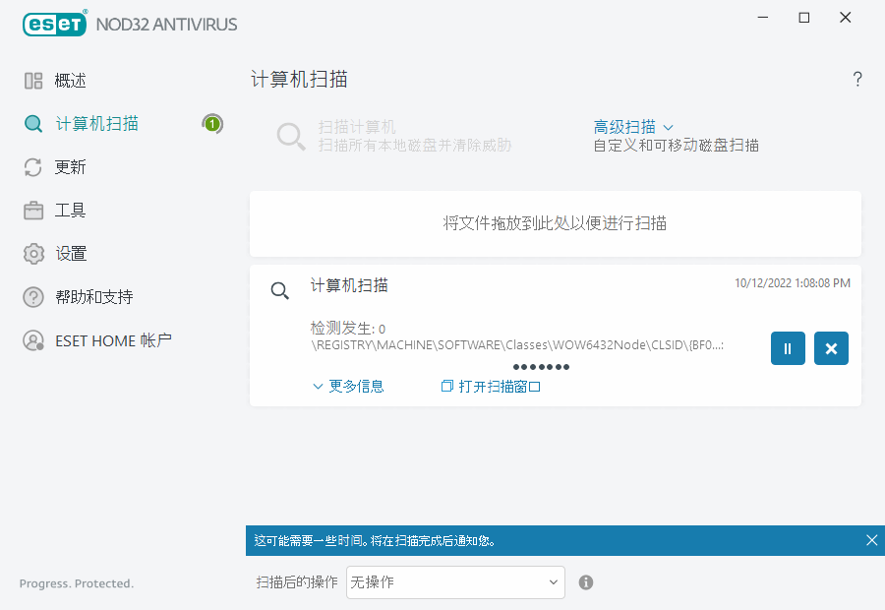This screenshot has width=885, height=610.
Task: Click the green notification badge on 计算机扫描
Action: [212, 123]
